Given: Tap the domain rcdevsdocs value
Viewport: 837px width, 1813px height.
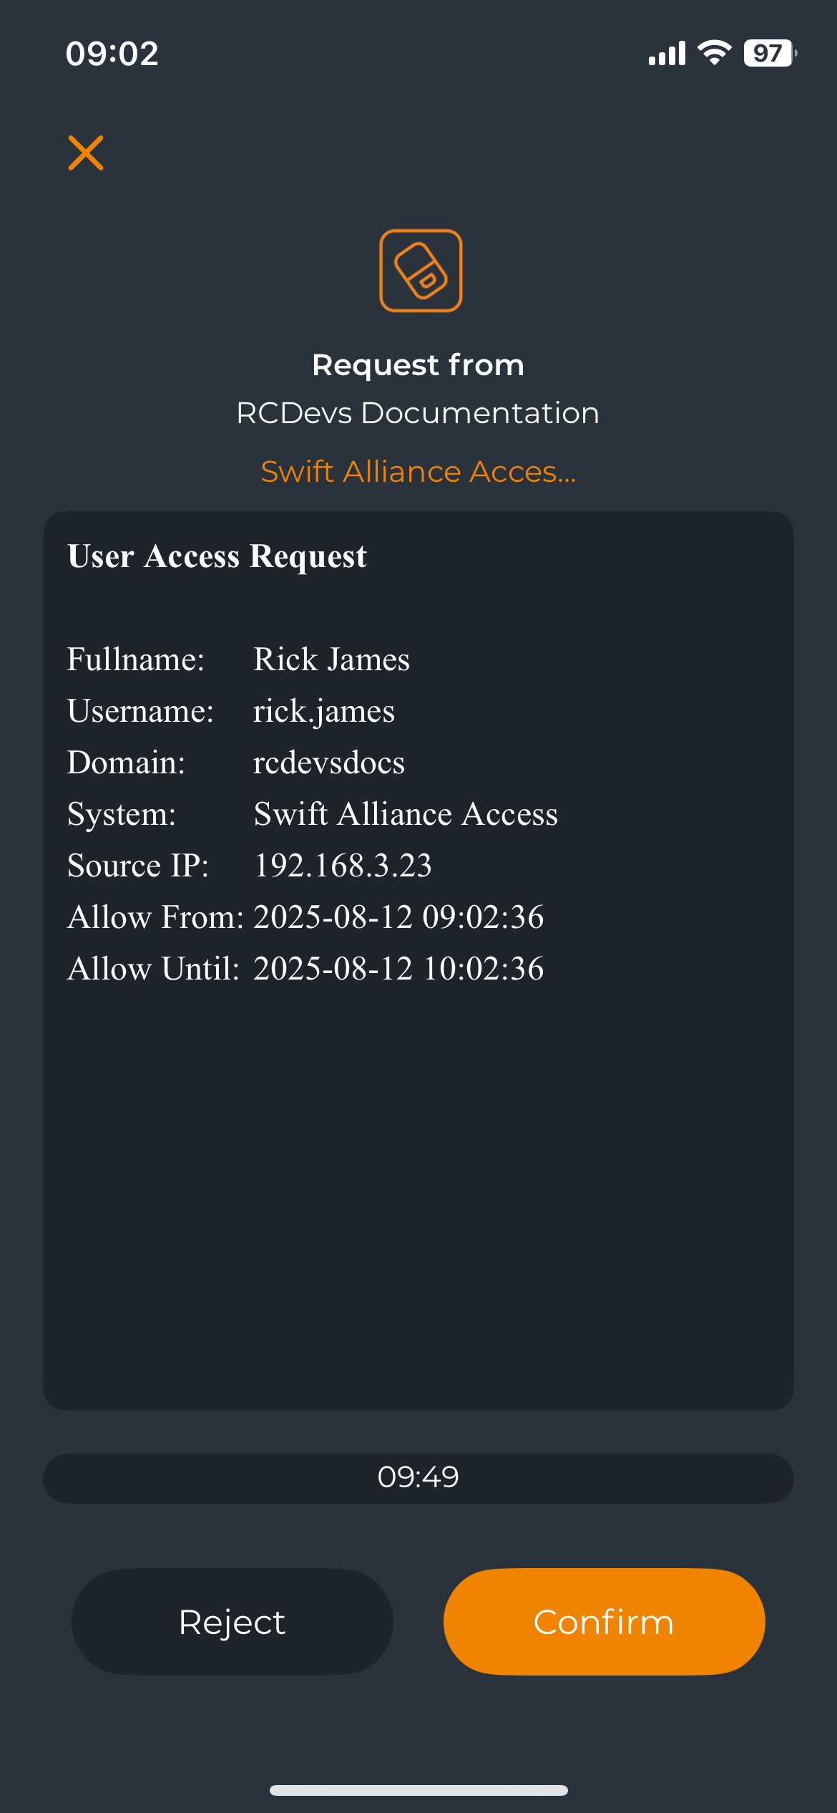Looking at the screenshot, I should pyautogui.click(x=329, y=762).
